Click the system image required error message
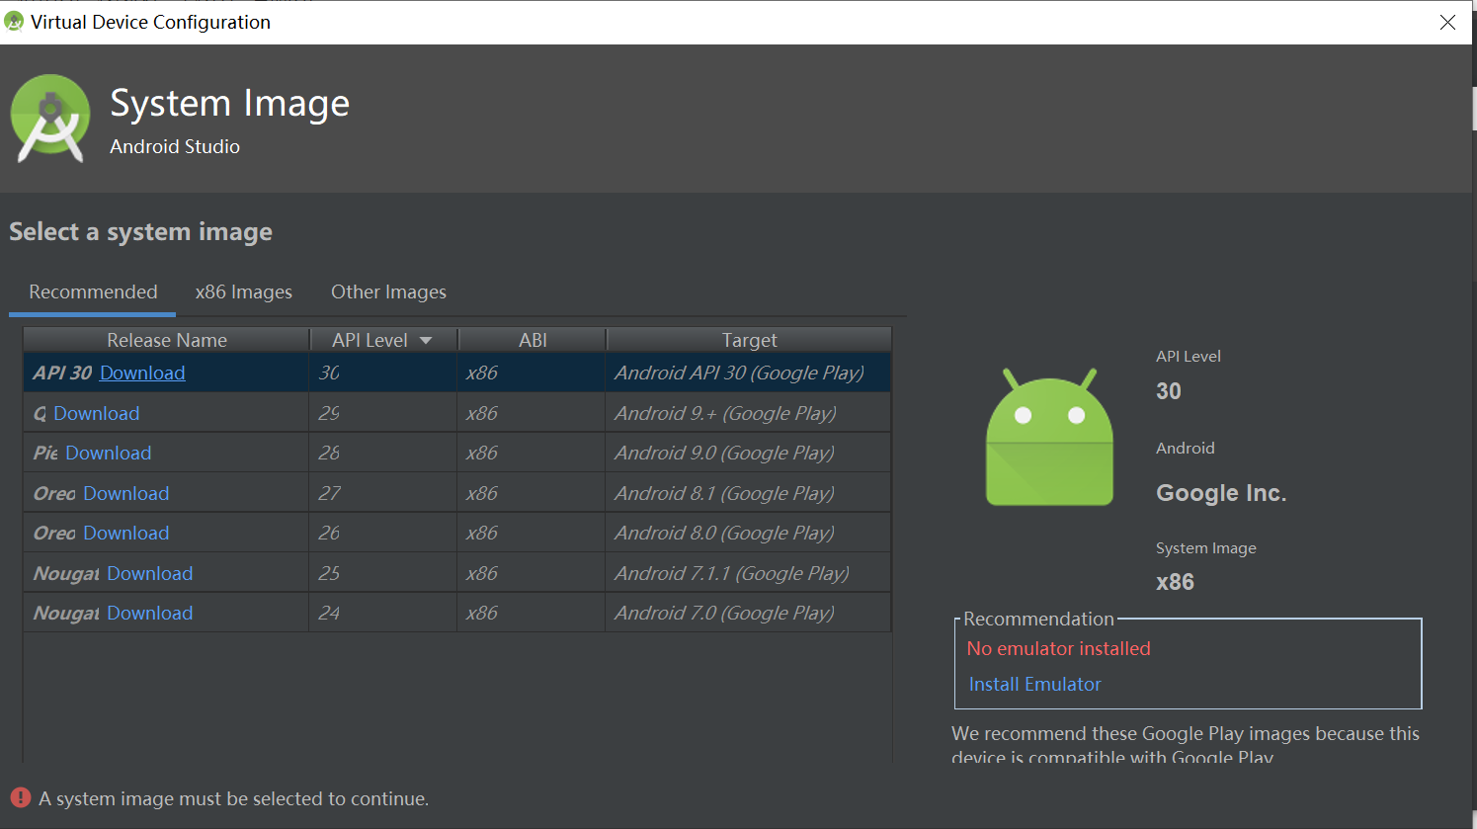The image size is (1477, 829). [x=233, y=798]
